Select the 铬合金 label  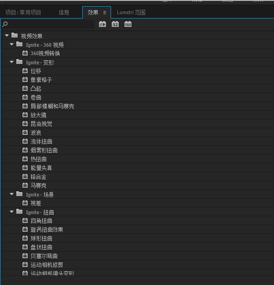38,177
